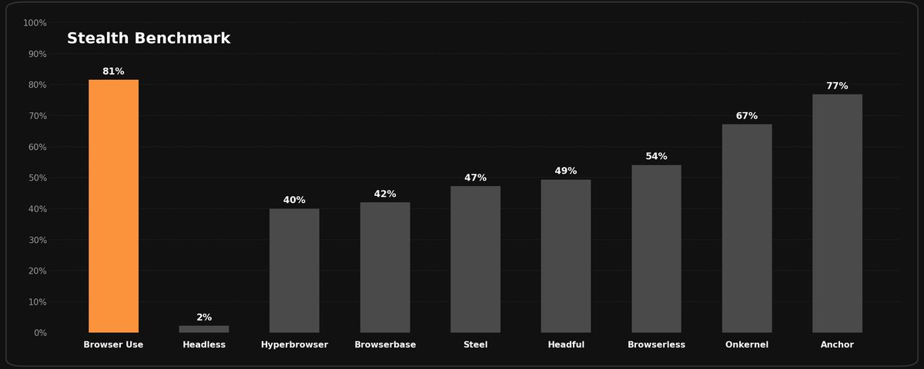924x369 pixels.
Task: Click the 100% y-axis tick label
Action: [35, 23]
